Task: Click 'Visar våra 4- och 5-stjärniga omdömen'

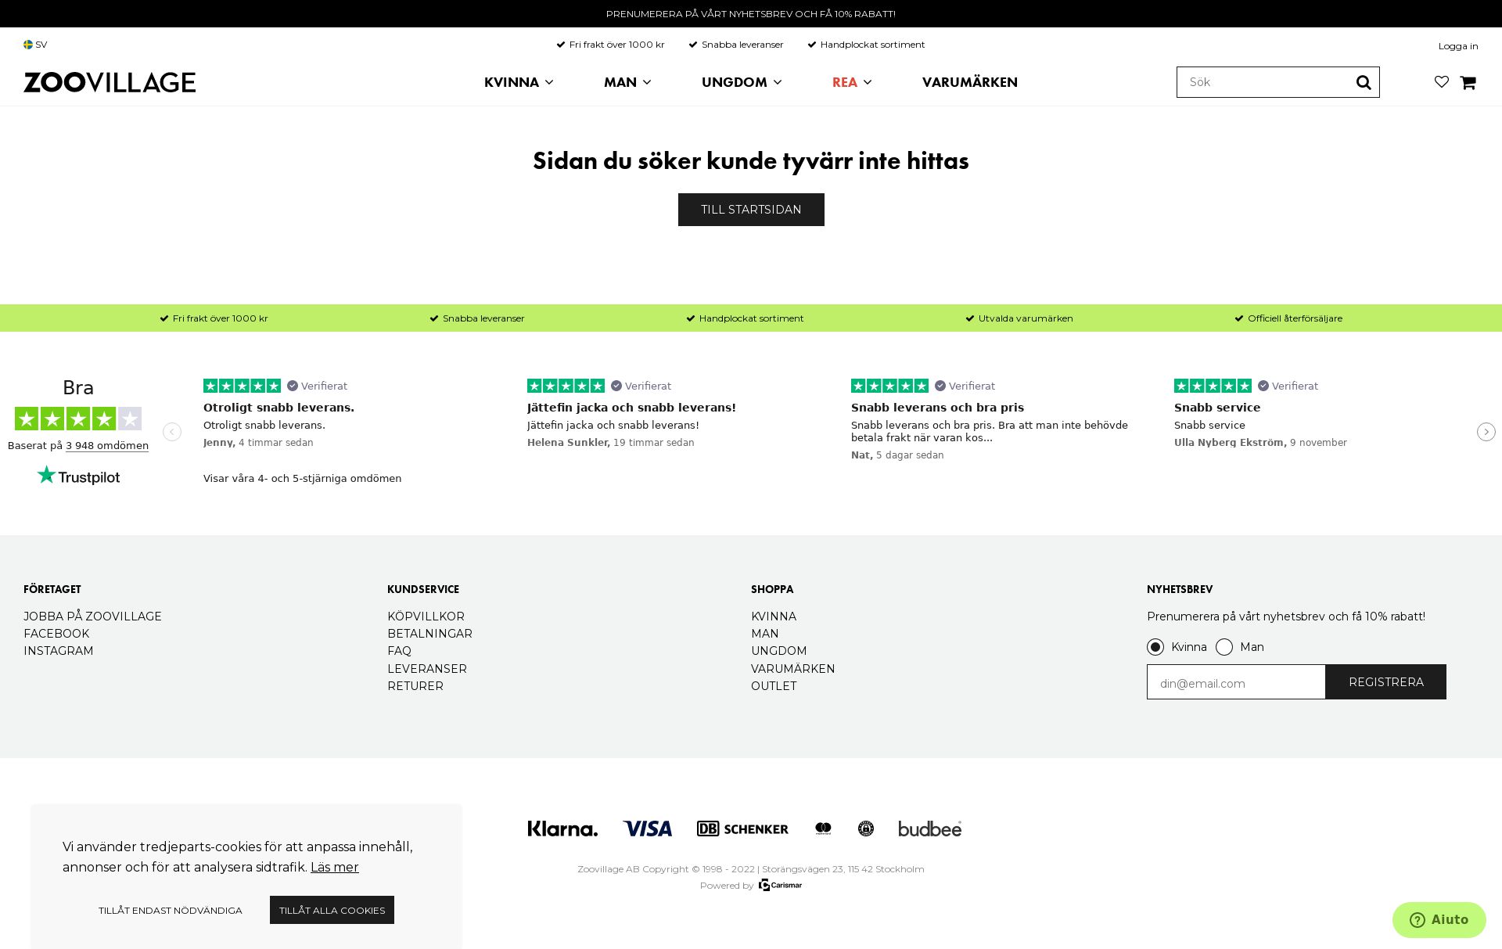Action: [302, 479]
